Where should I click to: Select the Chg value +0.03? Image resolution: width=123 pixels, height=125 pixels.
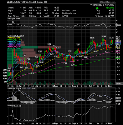[111, 11]
